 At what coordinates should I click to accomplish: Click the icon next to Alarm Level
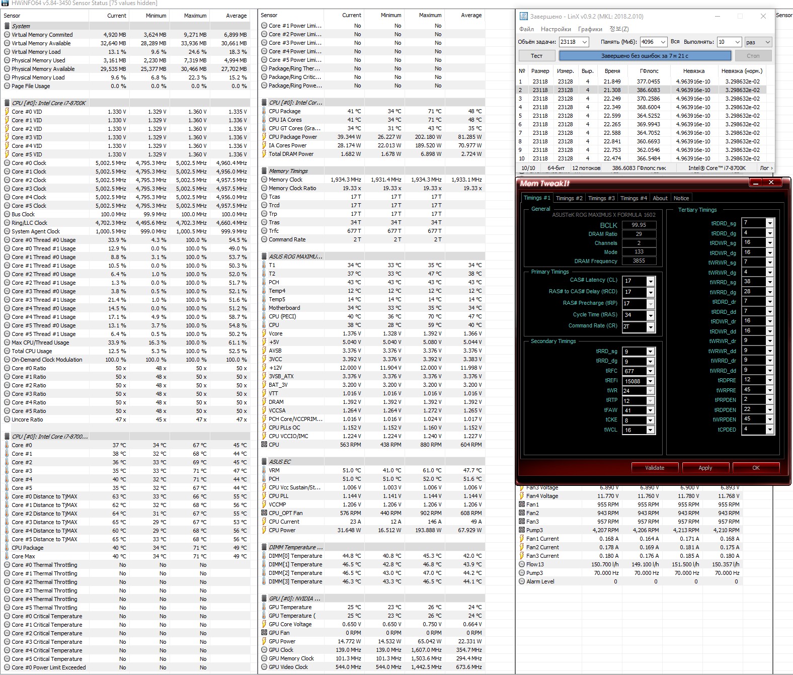pyautogui.click(x=522, y=581)
